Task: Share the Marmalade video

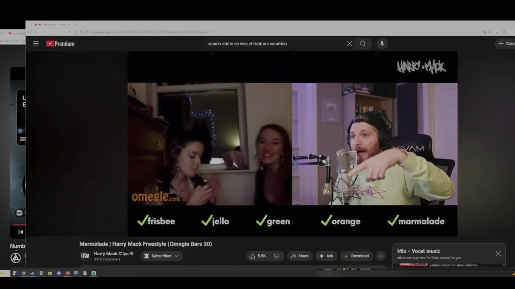Action: (x=299, y=256)
